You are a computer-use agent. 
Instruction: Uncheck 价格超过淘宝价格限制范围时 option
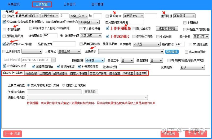tap(4, 22)
